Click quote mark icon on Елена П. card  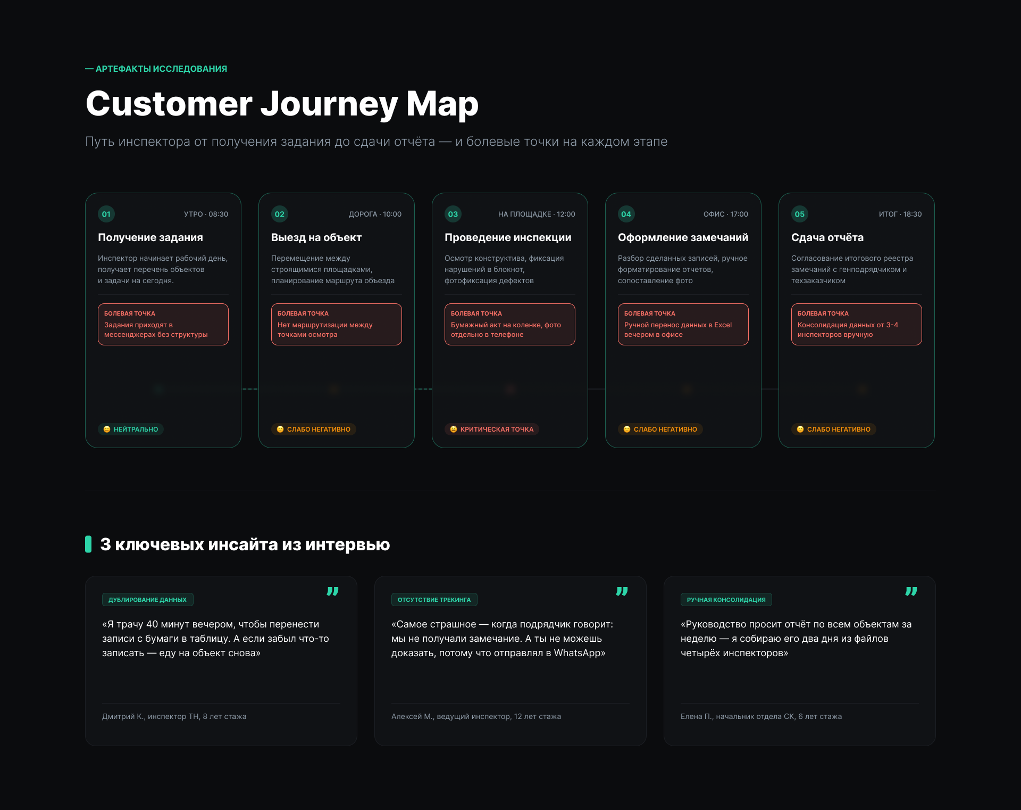(911, 591)
